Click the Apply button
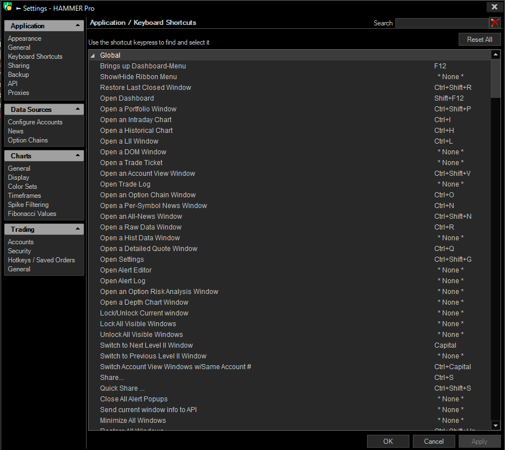 [479, 442]
